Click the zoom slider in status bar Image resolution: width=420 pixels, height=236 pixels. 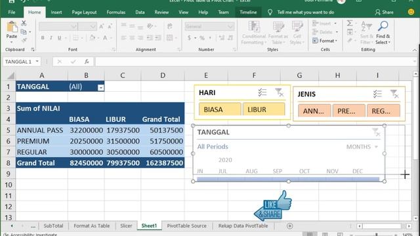(376, 235)
